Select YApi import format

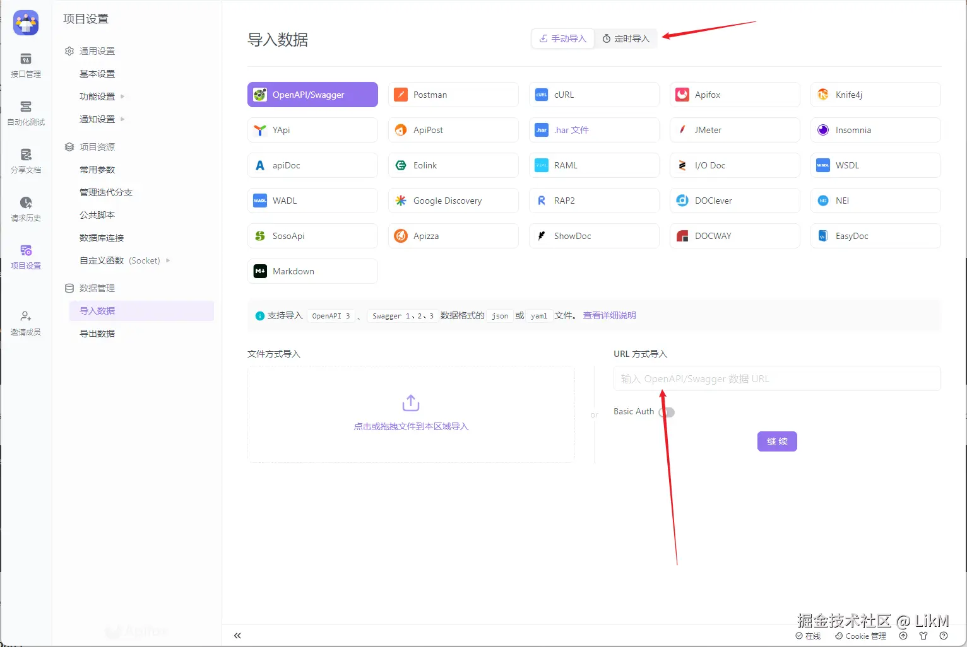(x=312, y=130)
